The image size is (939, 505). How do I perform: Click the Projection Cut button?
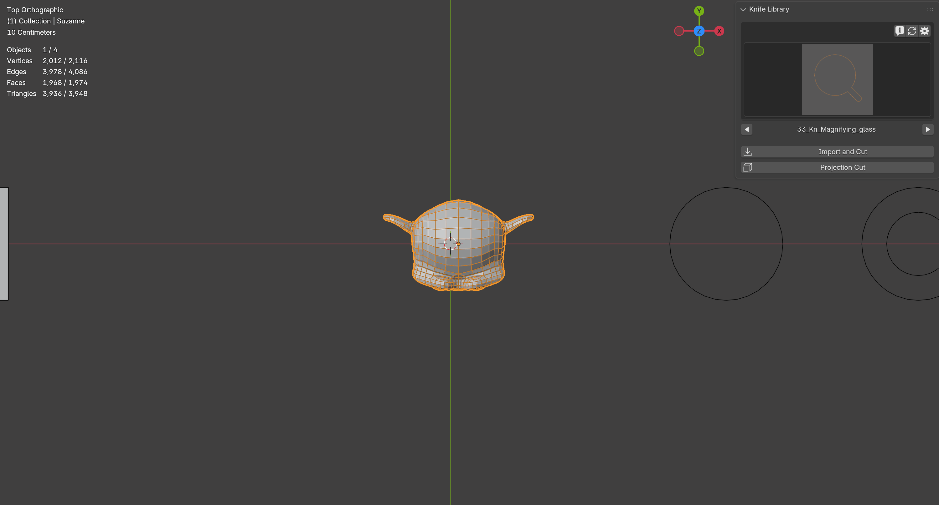point(837,168)
